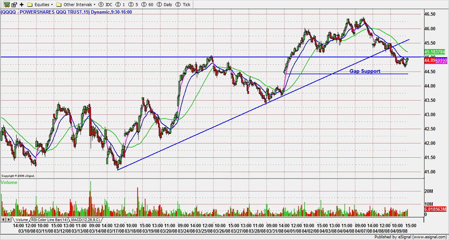Click the Other Intervals folder icon
The width and height of the screenshot is (449, 240).
pos(59,5)
